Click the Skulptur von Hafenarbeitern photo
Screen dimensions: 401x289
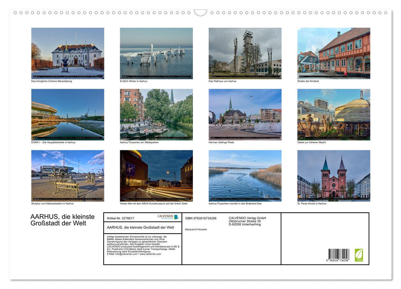67,175
